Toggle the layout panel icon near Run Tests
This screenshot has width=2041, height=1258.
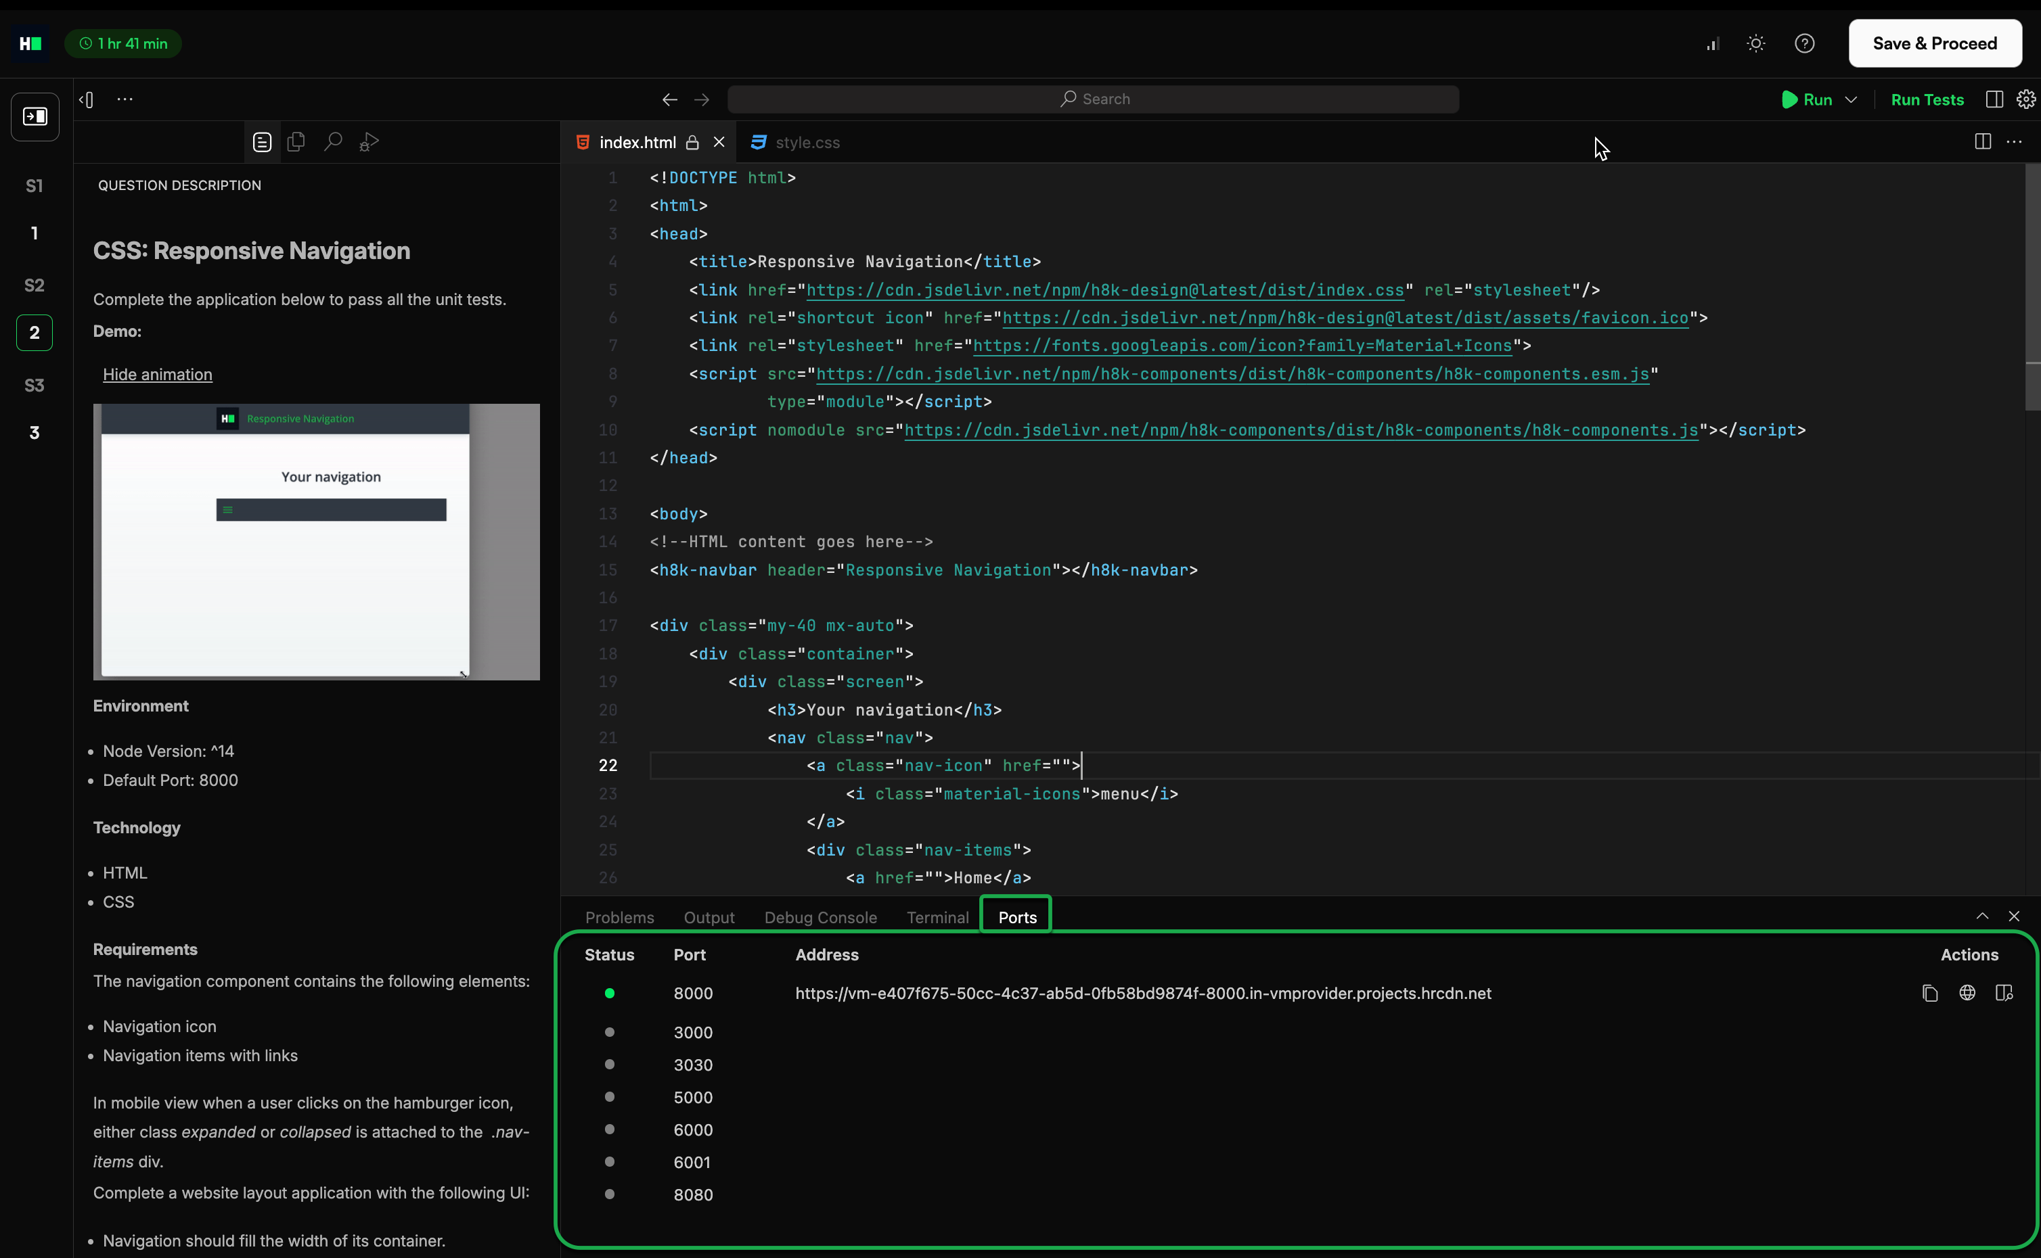[1994, 100]
